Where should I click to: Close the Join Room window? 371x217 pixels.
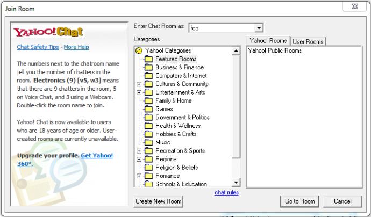pyautogui.click(x=354, y=6)
